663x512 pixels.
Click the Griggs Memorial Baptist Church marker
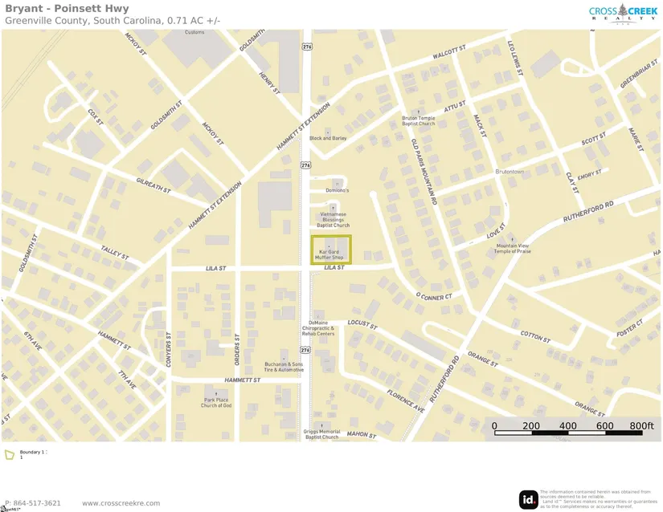tap(321, 425)
